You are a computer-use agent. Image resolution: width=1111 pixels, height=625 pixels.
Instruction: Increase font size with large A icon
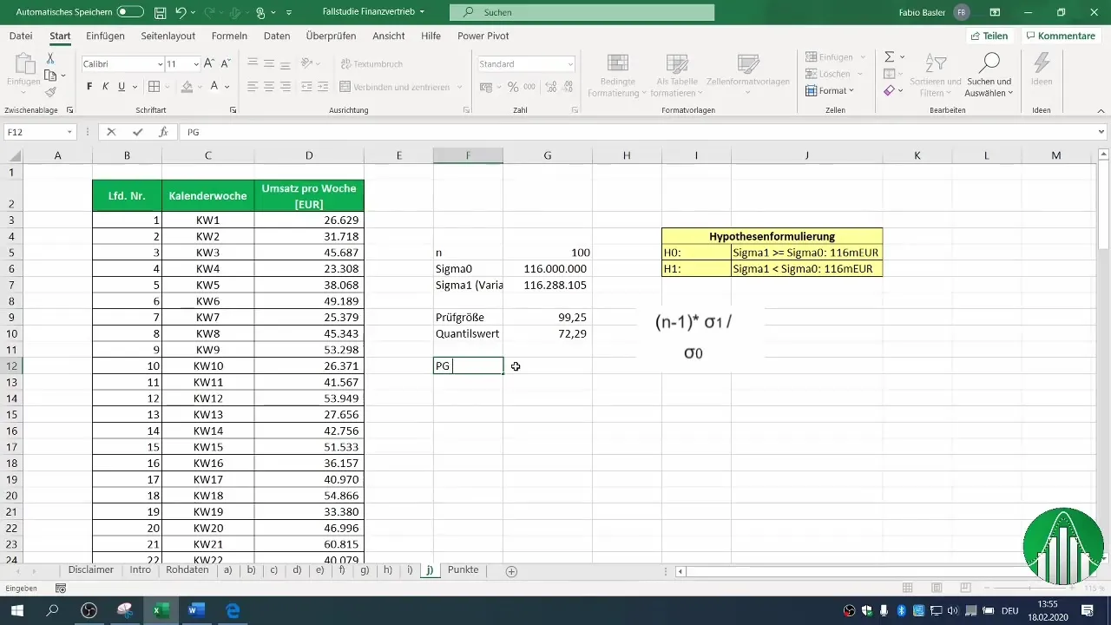(x=210, y=64)
